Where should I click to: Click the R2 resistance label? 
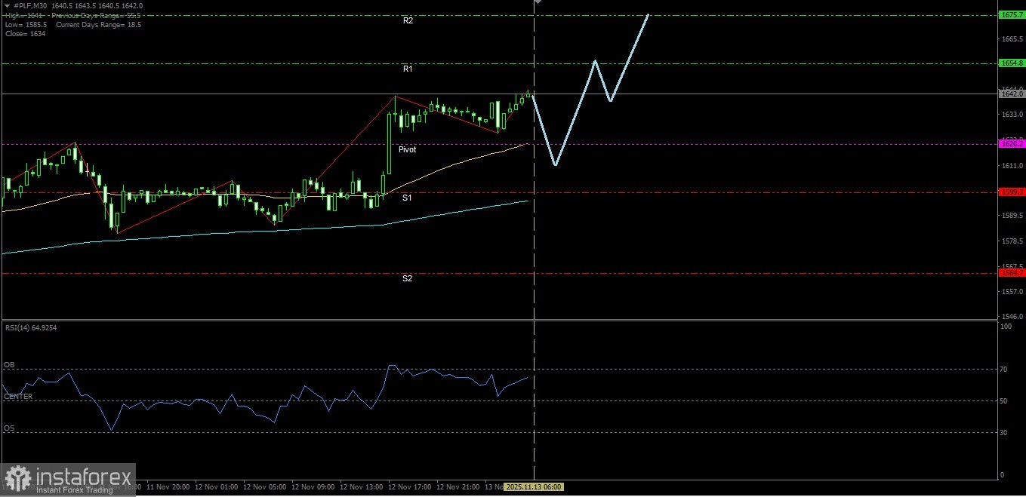408,20
